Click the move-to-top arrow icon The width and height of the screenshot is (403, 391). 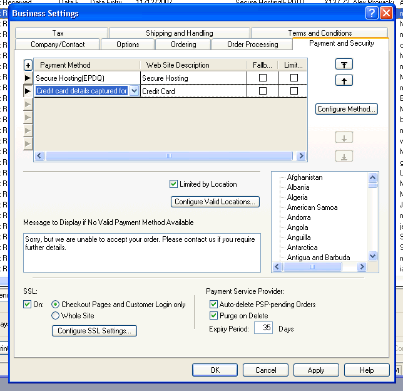tap(344, 65)
